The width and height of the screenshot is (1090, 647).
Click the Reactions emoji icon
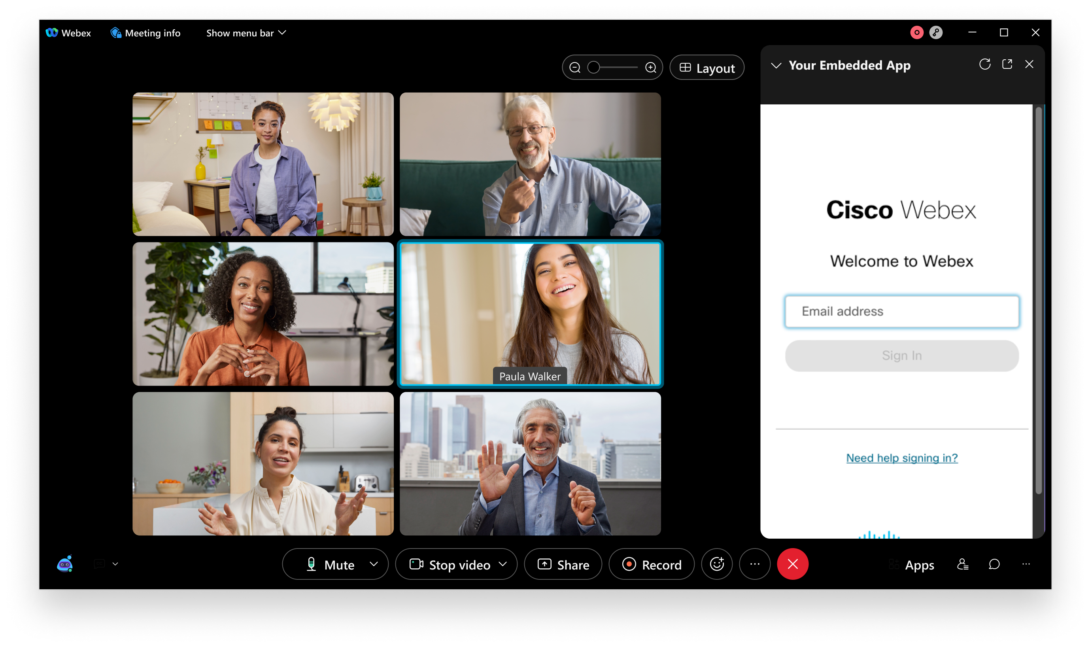(717, 564)
